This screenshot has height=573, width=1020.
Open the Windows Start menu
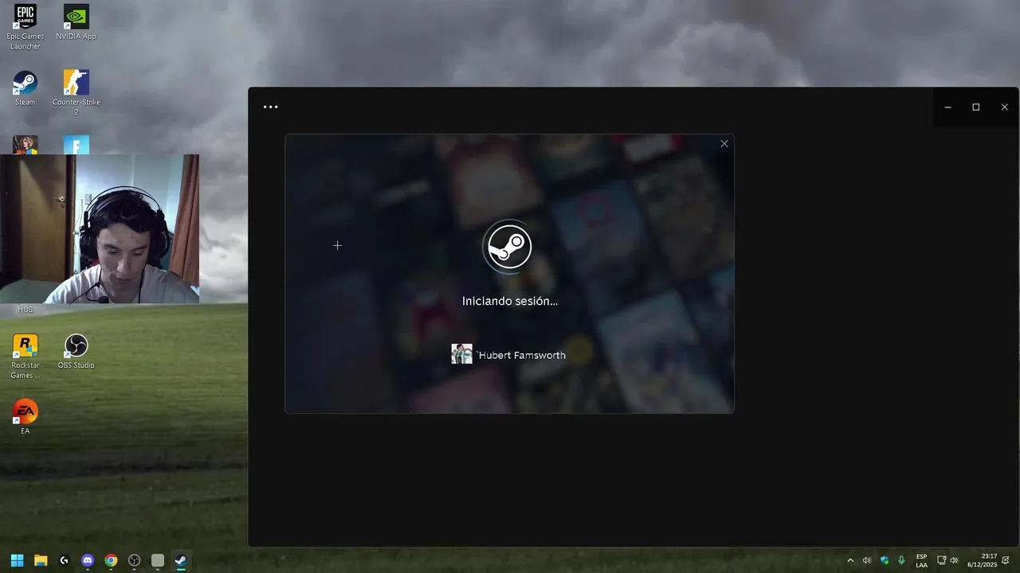18,560
